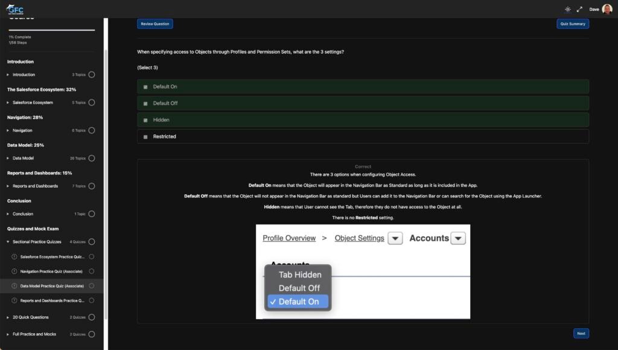
Task: Select Tab Hidden in dropdown list
Action: [300, 275]
